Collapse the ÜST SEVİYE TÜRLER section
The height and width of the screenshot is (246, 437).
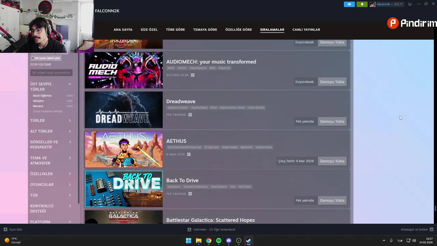pos(70,84)
